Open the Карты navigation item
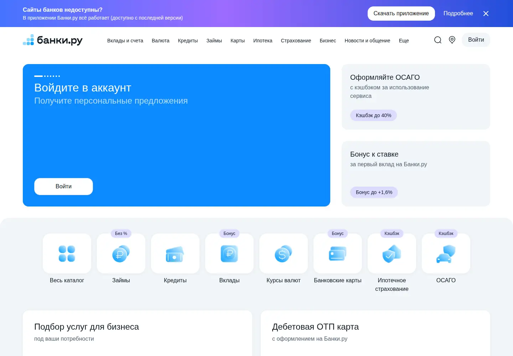 click(238, 41)
